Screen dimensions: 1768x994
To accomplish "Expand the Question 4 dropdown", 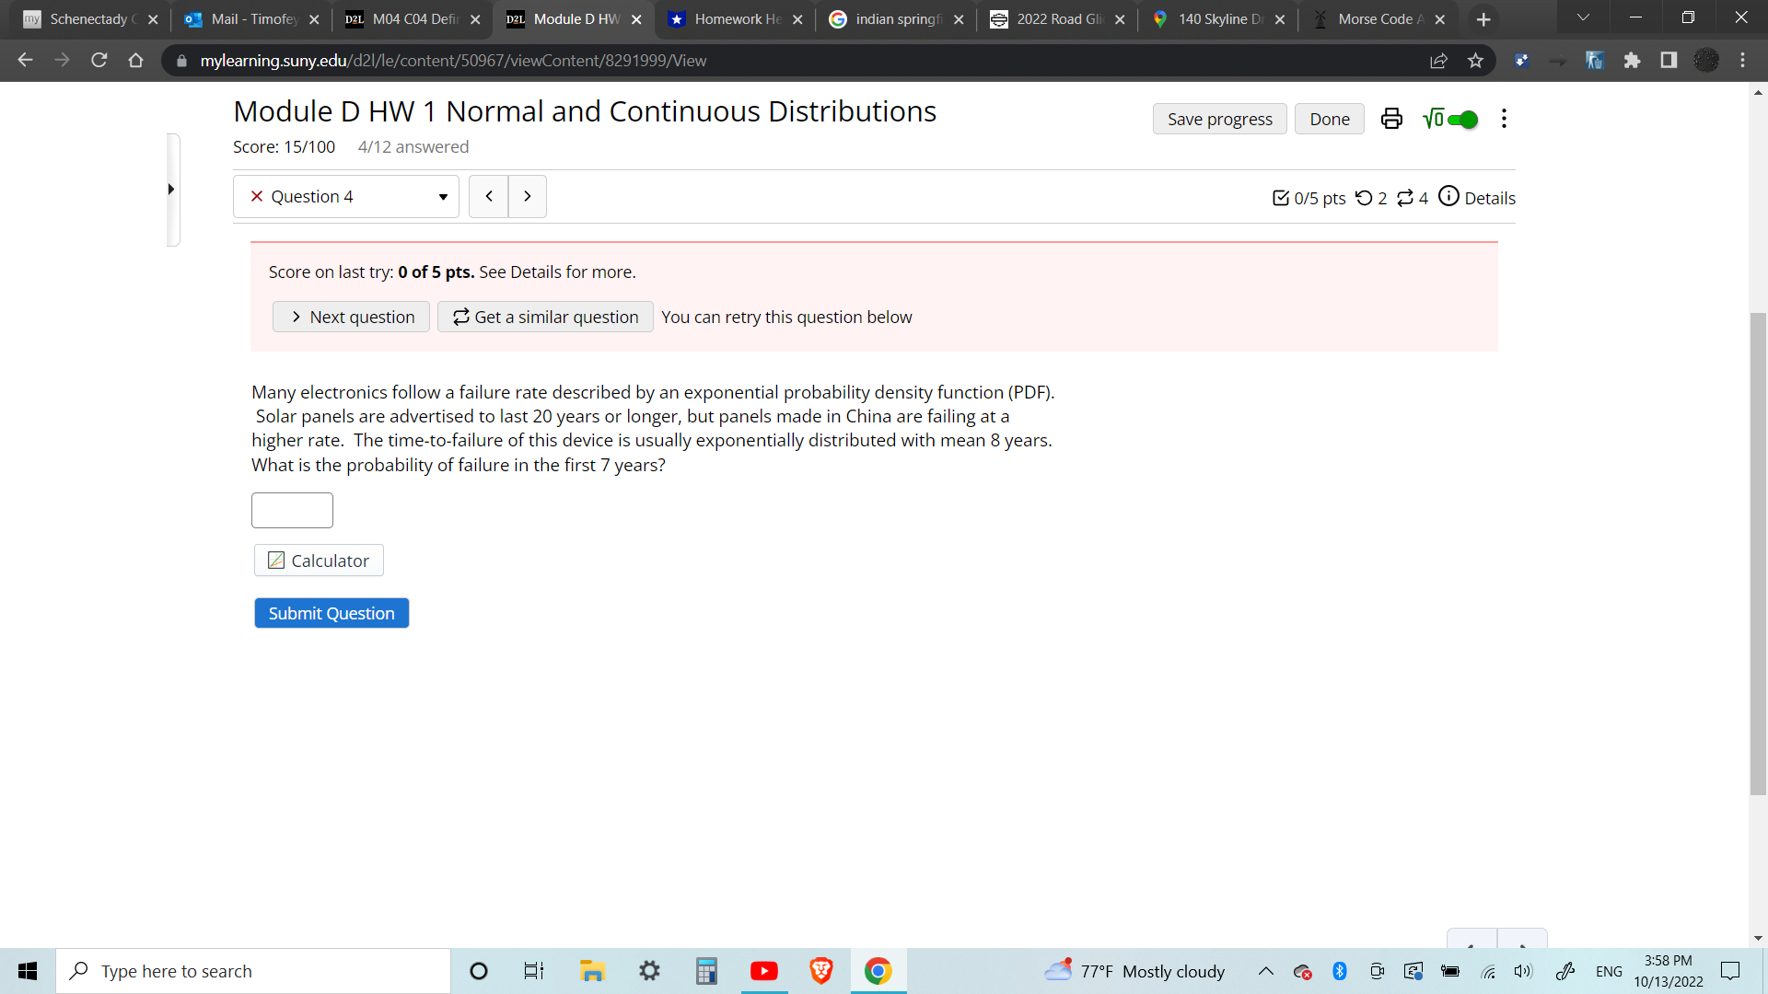I will [x=346, y=197].
